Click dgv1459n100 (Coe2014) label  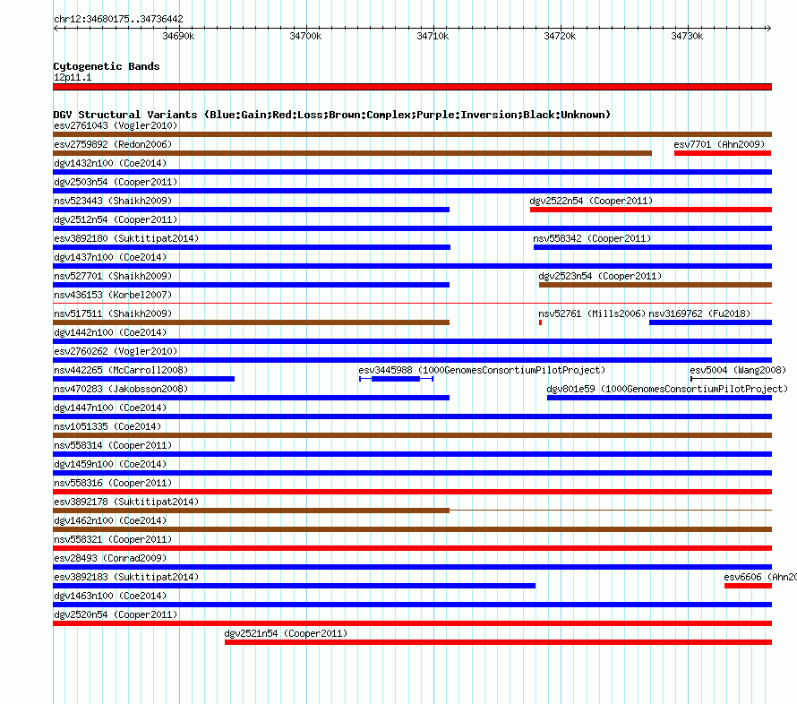pos(110,464)
